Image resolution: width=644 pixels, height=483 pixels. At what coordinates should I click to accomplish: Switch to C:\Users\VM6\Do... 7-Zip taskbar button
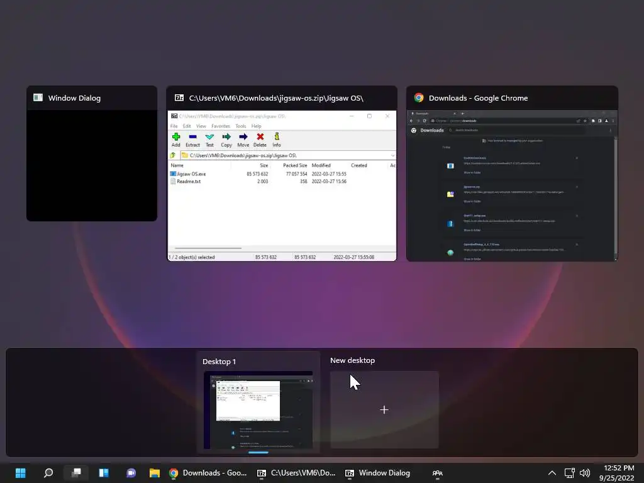[296, 473]
